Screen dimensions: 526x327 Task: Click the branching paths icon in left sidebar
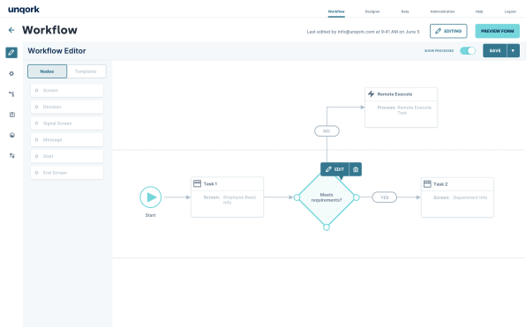pyautogui.click(x=11, y=94)
